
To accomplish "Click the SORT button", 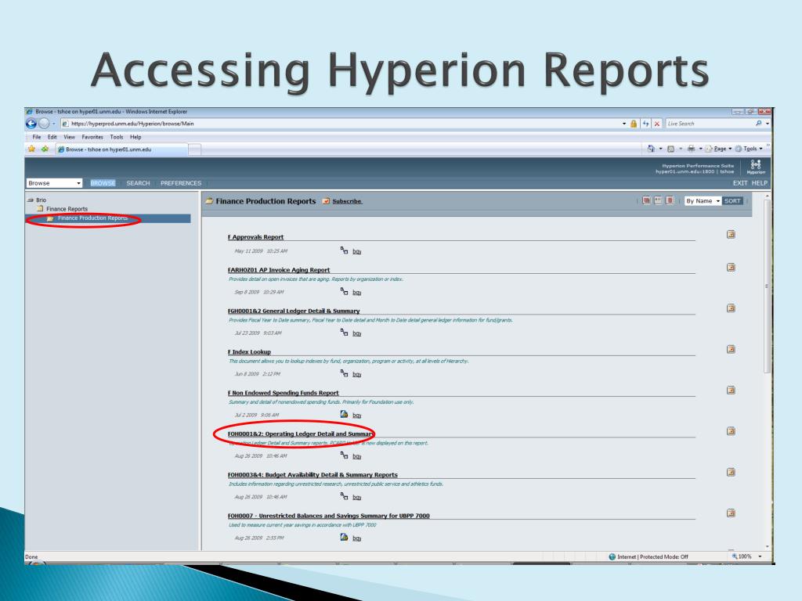I will [x=732, y=201].
